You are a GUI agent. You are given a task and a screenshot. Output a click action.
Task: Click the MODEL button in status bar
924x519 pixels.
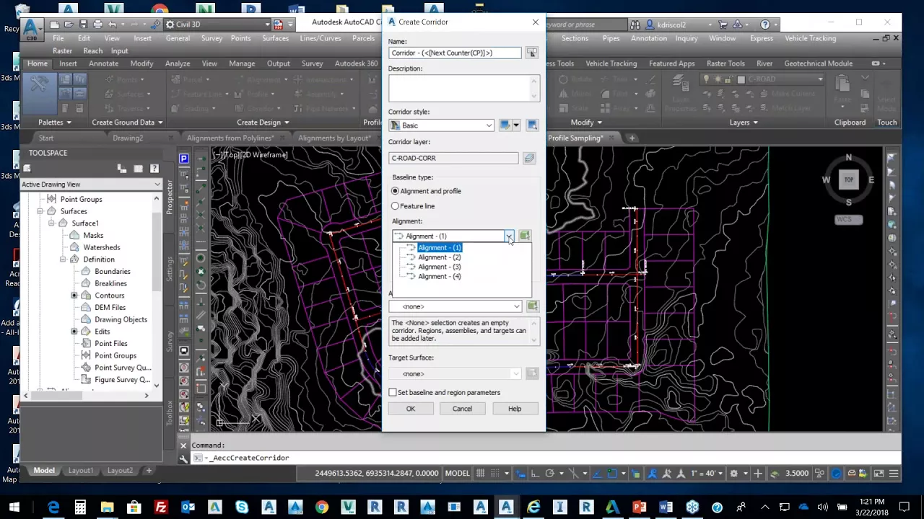click(457, 474)
